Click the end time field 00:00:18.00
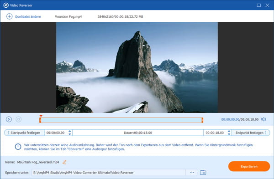This screenshot has width=274, height=179. (215, 133)
